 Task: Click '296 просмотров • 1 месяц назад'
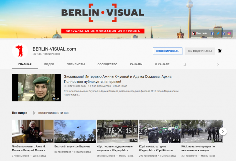coord(157,156)
